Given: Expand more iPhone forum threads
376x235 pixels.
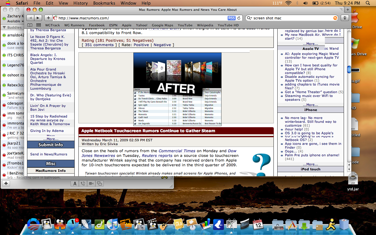Looking at the screenshot, I should point(310,164).
